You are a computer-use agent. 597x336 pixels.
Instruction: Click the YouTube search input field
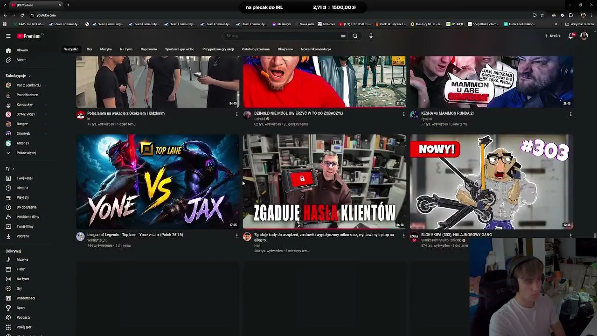point(283,36)
